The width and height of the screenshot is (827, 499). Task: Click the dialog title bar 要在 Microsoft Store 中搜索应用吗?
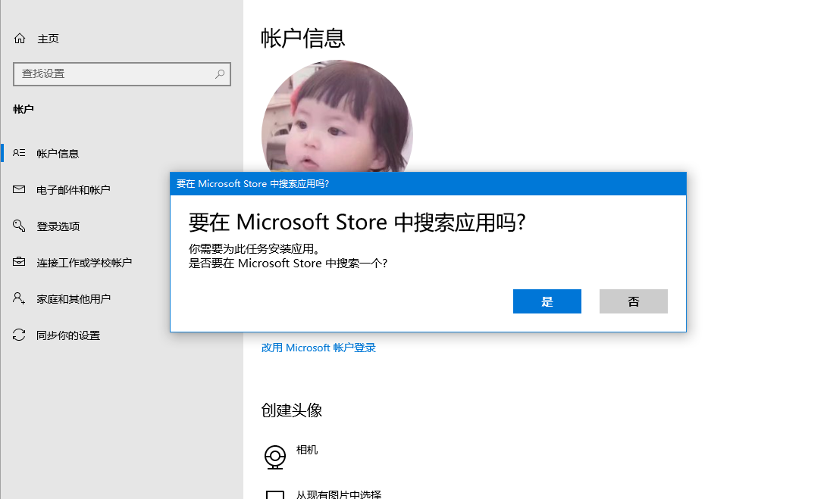pyautogui.click(x=428, y=184)
